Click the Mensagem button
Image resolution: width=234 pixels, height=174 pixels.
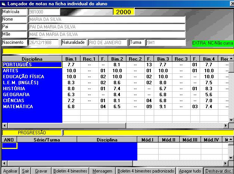tap(102, 171)
